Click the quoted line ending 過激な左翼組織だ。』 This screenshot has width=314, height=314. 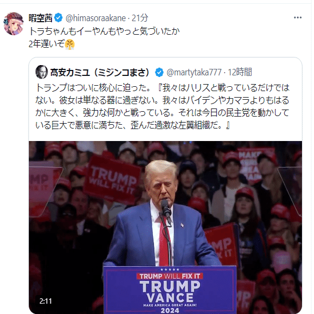[133, 126]
